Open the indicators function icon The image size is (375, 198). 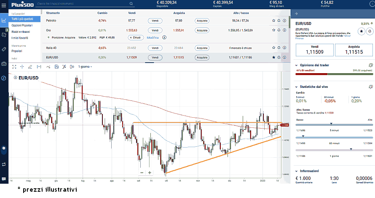64,66
